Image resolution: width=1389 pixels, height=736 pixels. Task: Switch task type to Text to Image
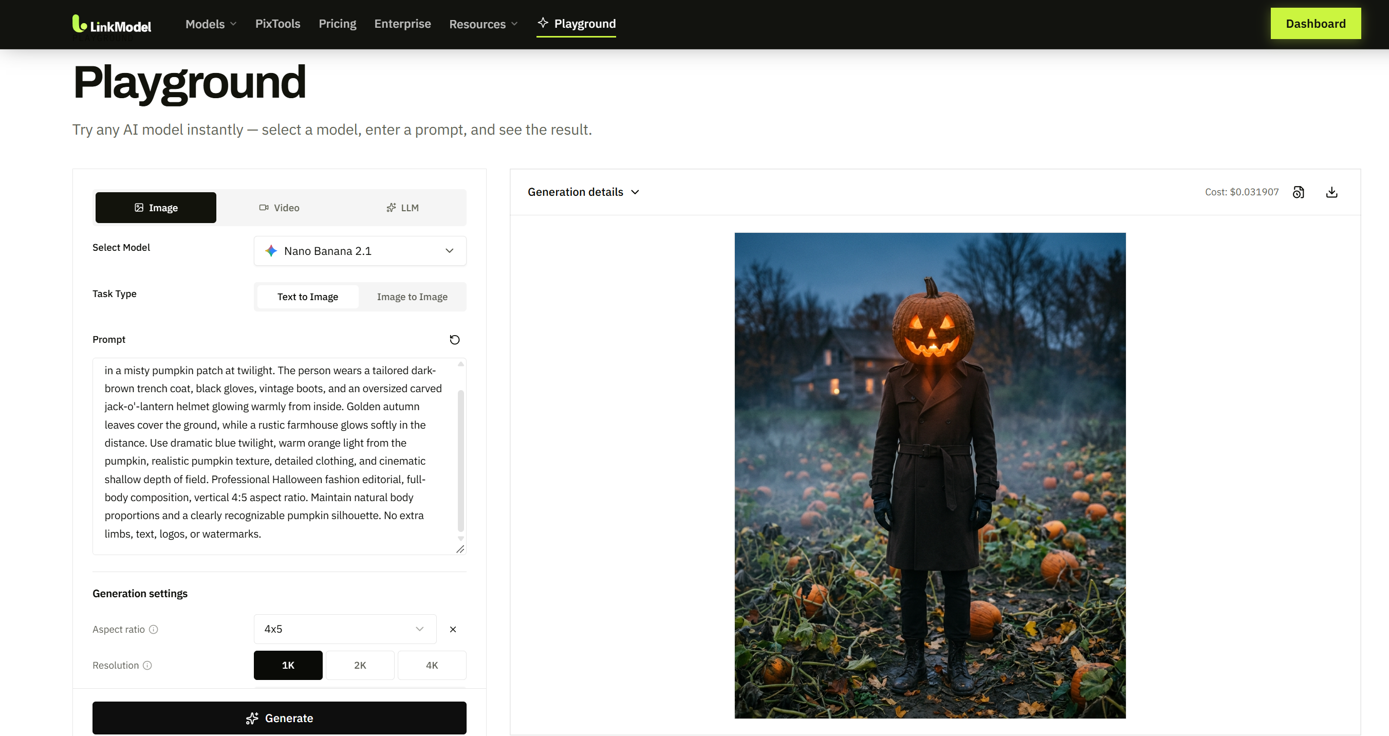(308, 297)
